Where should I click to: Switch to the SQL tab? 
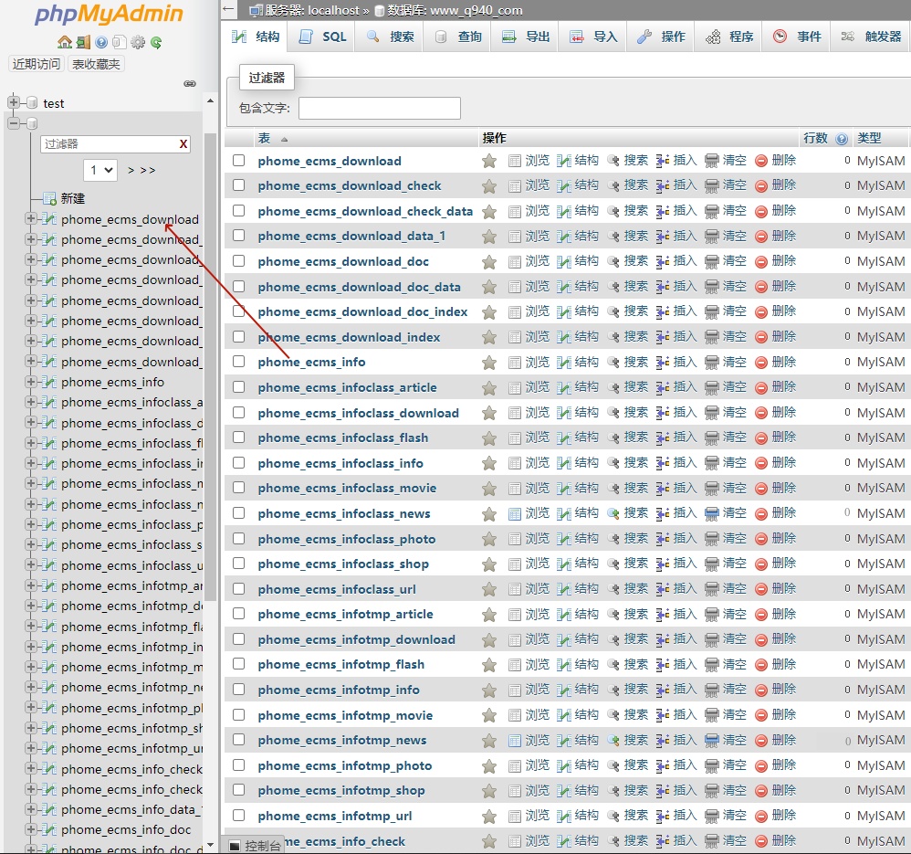click(x=323, y=37)
